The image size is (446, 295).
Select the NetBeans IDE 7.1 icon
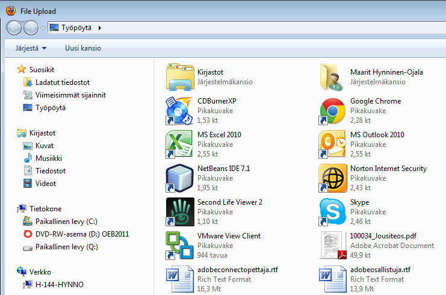tap(179, 178)
